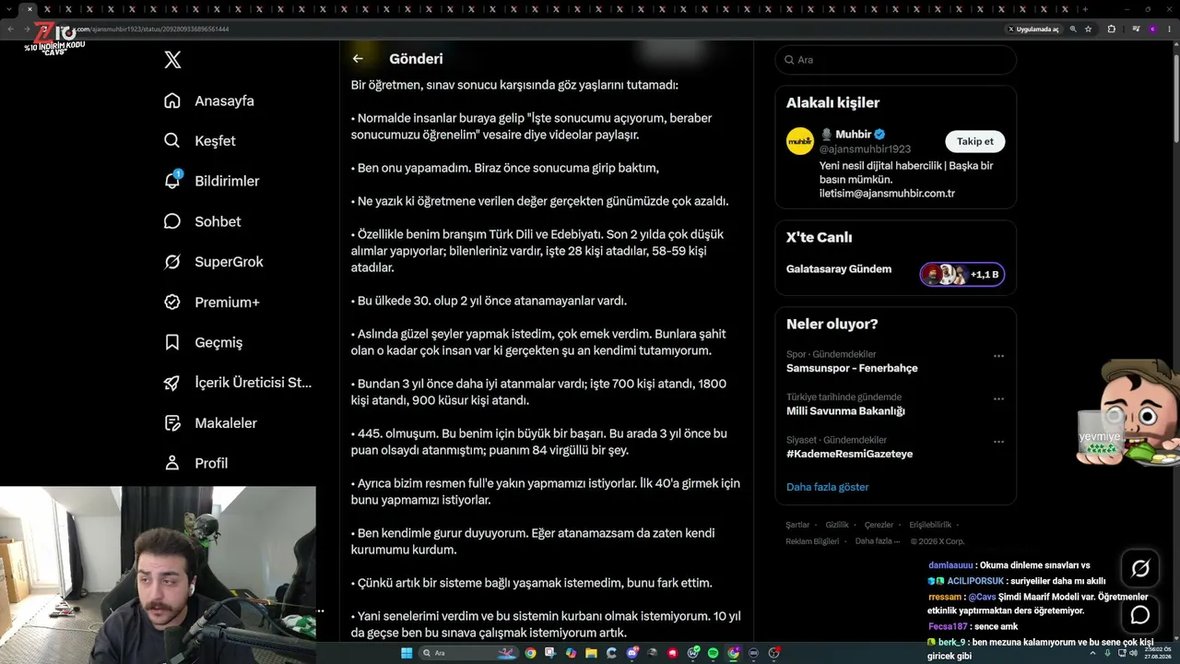Open new browser tab with plus
This screenshot has height=664, width=1180.
pos(1085,9)
